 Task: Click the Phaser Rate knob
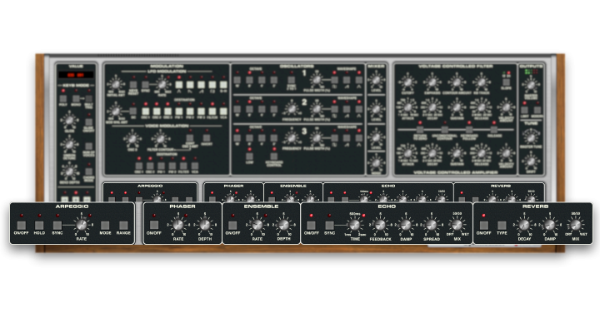click(178, 225)
